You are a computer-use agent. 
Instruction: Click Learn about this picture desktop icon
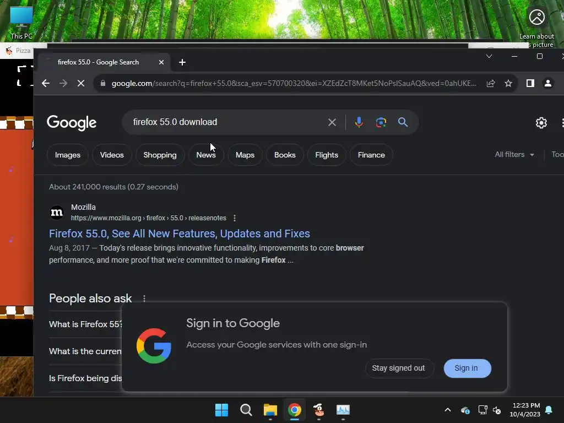click(x=536, y=28)
